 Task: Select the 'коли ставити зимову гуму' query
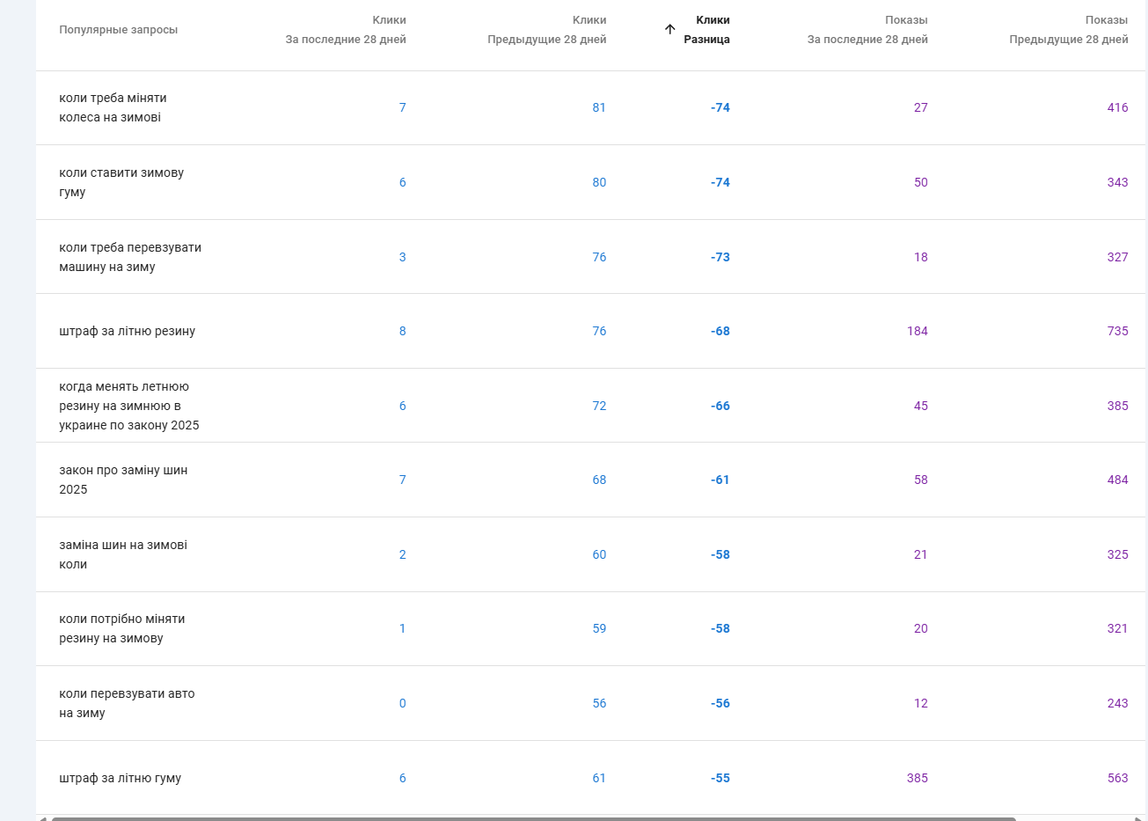(x=121, y=183)
